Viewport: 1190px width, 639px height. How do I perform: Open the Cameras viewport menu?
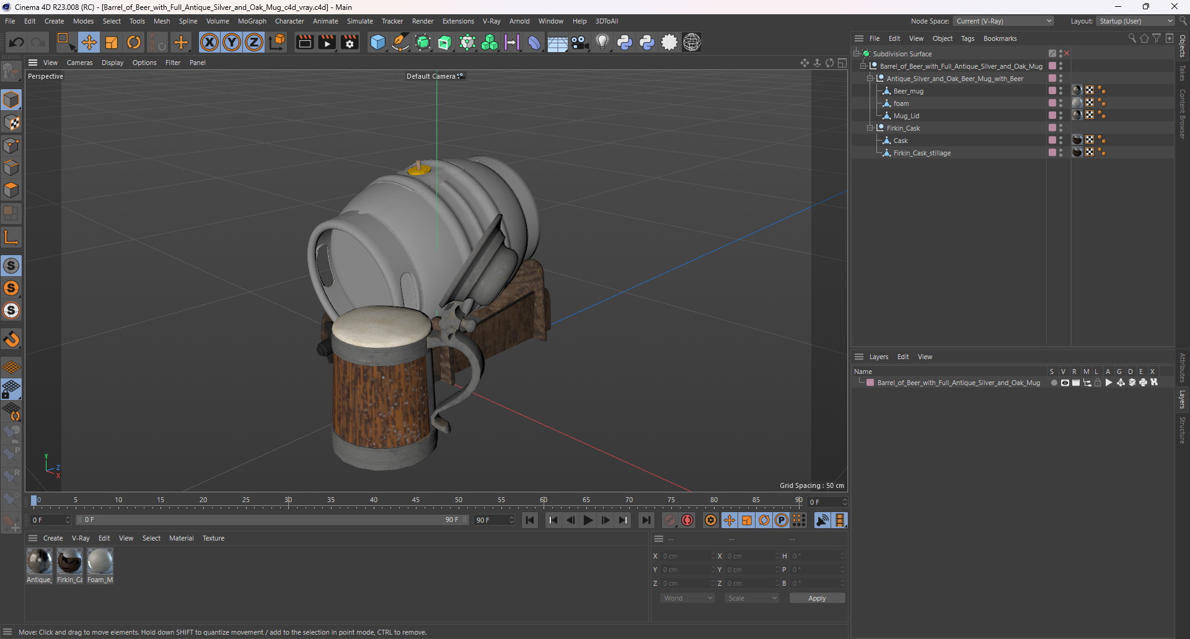pyautogui.click(x=79, y=63)
